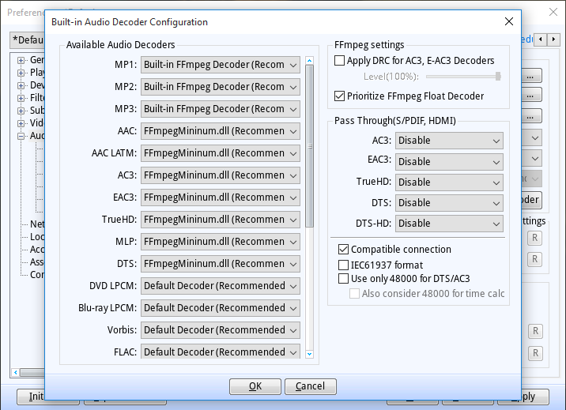Viewport: 566px width, 410px height.
Task: Open the TrueHD Pass Through dropdown
Action: click(x=449, y=182)
